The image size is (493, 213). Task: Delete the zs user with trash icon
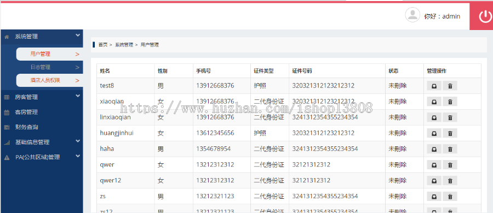tap(450, 197)
